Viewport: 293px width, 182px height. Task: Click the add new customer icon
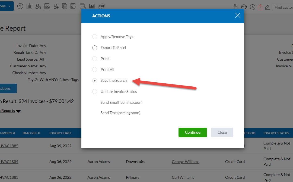point(56,6)
